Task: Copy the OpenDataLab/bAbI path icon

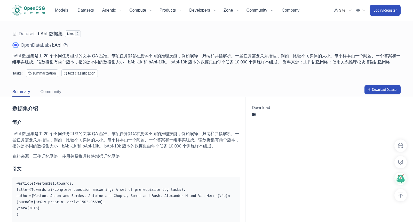Action: pyautogui.click(x=66, y=45)
